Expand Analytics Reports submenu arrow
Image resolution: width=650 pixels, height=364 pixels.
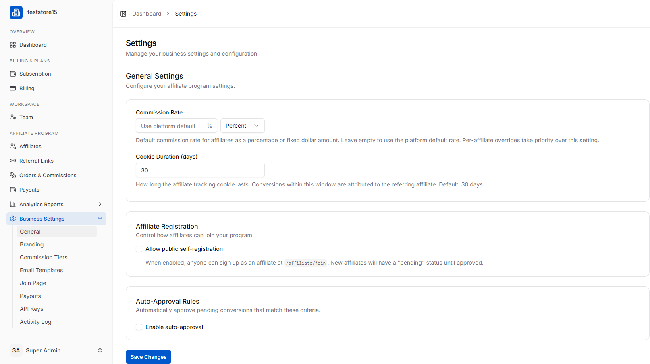coord(100,204)
